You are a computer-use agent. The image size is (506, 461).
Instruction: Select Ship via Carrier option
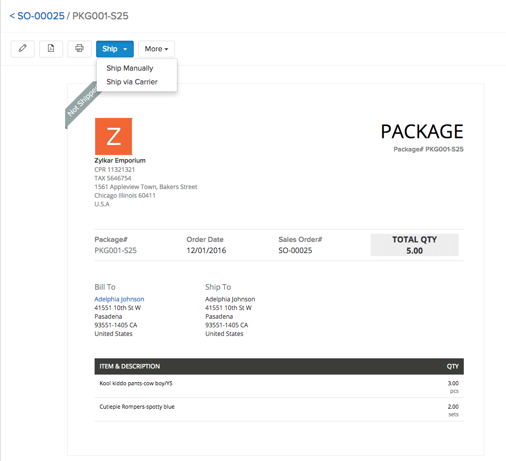[132, 82]
